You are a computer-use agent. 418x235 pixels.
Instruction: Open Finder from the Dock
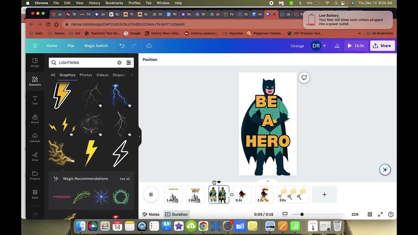pos(81,226)
